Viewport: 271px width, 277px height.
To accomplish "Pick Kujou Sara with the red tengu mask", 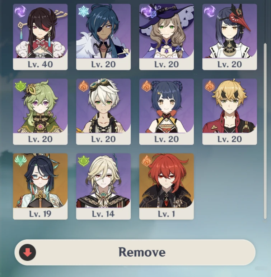I will [230, 37].
